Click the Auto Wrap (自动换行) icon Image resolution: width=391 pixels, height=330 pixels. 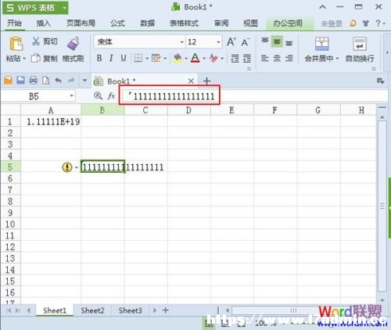click(360, 44)
